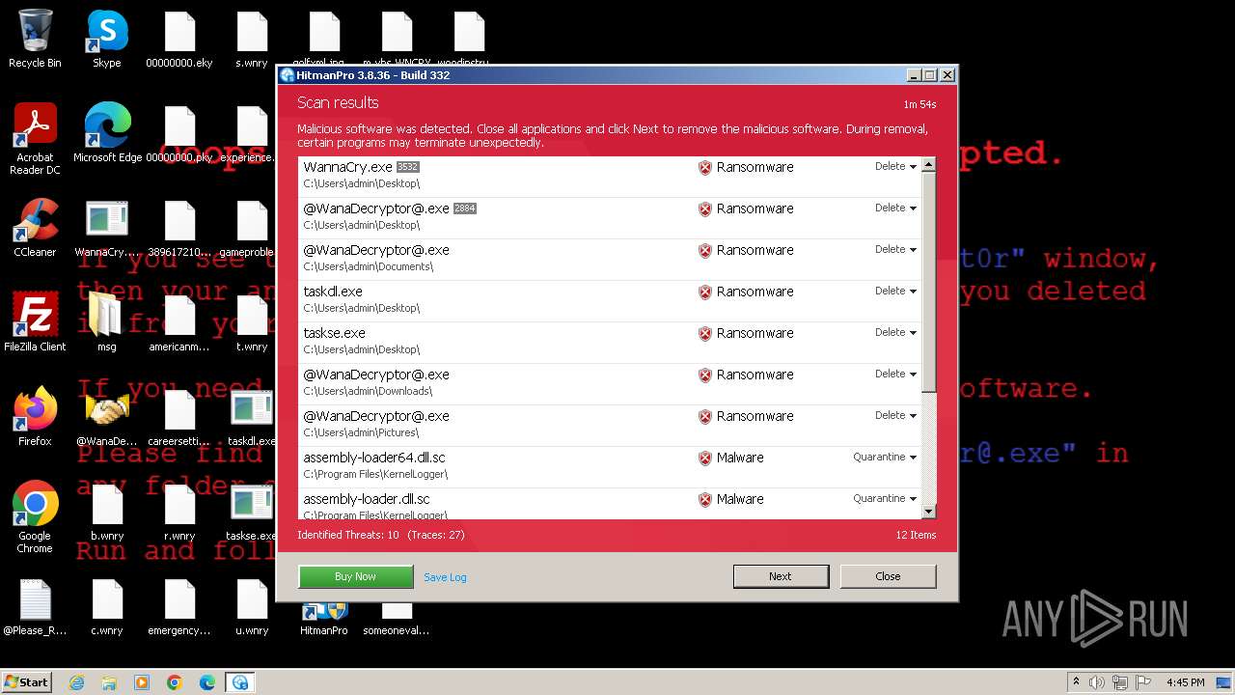Click the malware shield icon for assembly-loader64.dll.sc
This screenshot has width=1235, height=695.
(705, 459)
